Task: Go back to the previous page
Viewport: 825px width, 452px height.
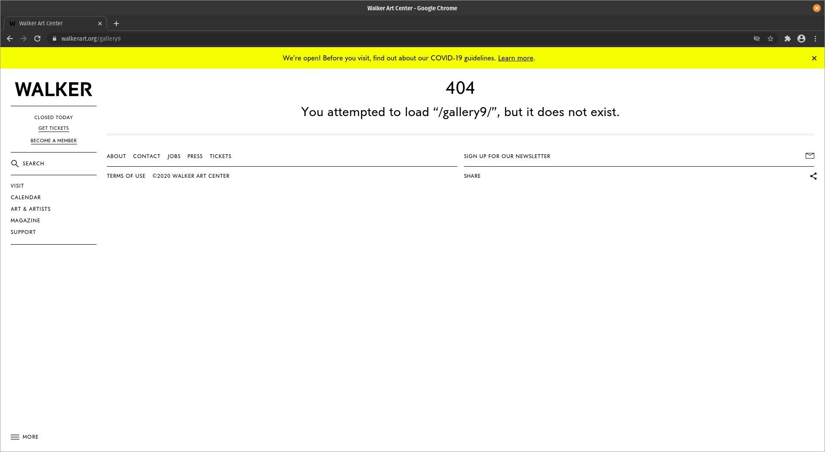Action: click(x=10, y=39)
